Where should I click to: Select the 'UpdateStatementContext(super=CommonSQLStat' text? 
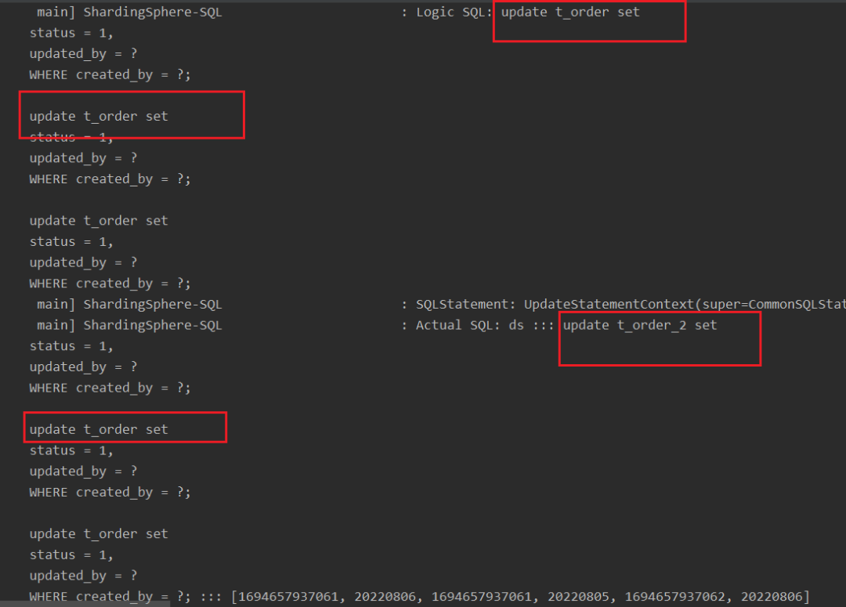pyautogui.click(x=685, y=305)
